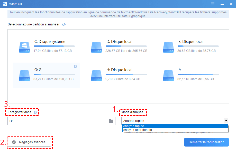Choose Analyse rapide from the list
The width and height of the screenshot is (236, 154).
175,126
